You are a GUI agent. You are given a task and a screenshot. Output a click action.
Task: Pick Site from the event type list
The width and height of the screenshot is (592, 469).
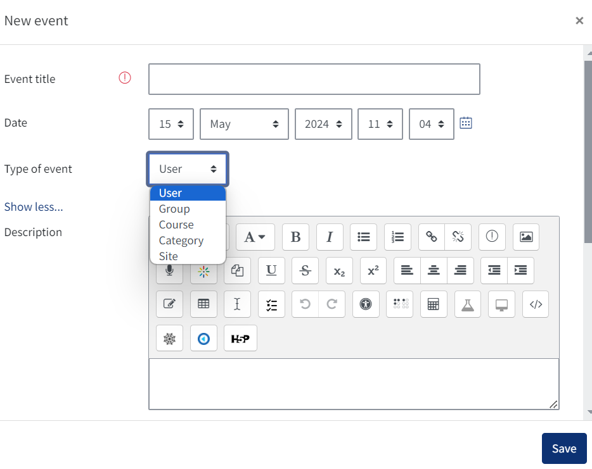[188, 256]
